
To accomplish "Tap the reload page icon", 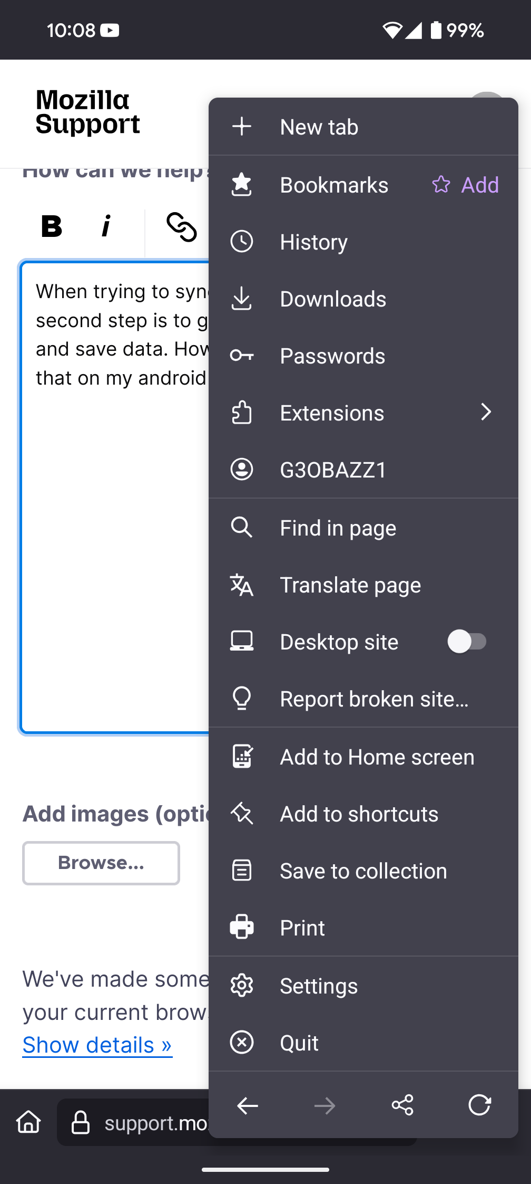I will 479,1105.
